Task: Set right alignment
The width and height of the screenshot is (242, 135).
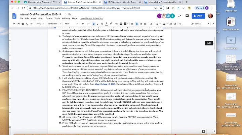Action: [141, 24]
